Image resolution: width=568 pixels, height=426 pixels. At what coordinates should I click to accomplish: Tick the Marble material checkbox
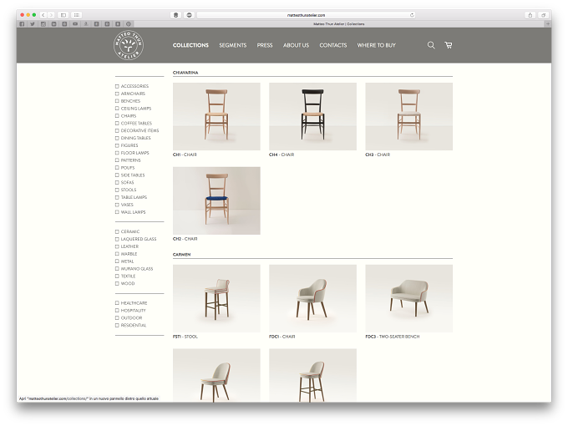[117, 254]
